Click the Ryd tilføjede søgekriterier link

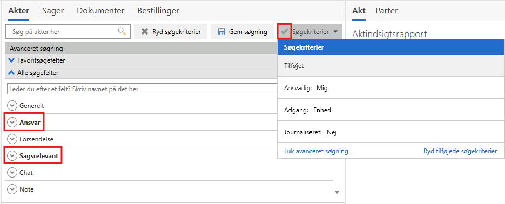(460, 151)
